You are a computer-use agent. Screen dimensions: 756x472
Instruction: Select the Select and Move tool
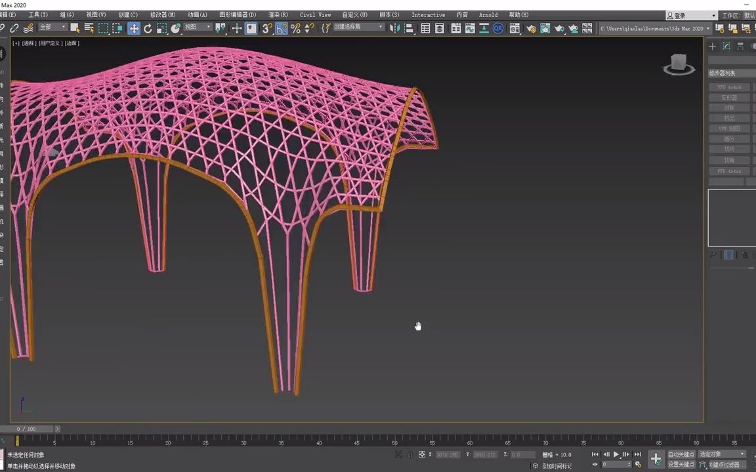(134, 28)
